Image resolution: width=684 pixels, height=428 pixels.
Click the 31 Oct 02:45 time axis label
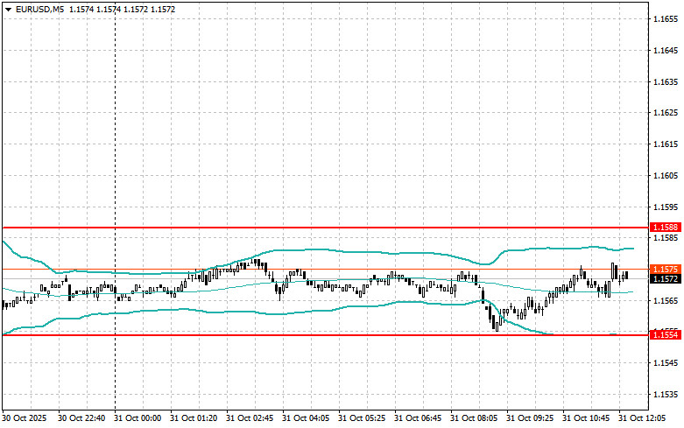click(250, 418)
